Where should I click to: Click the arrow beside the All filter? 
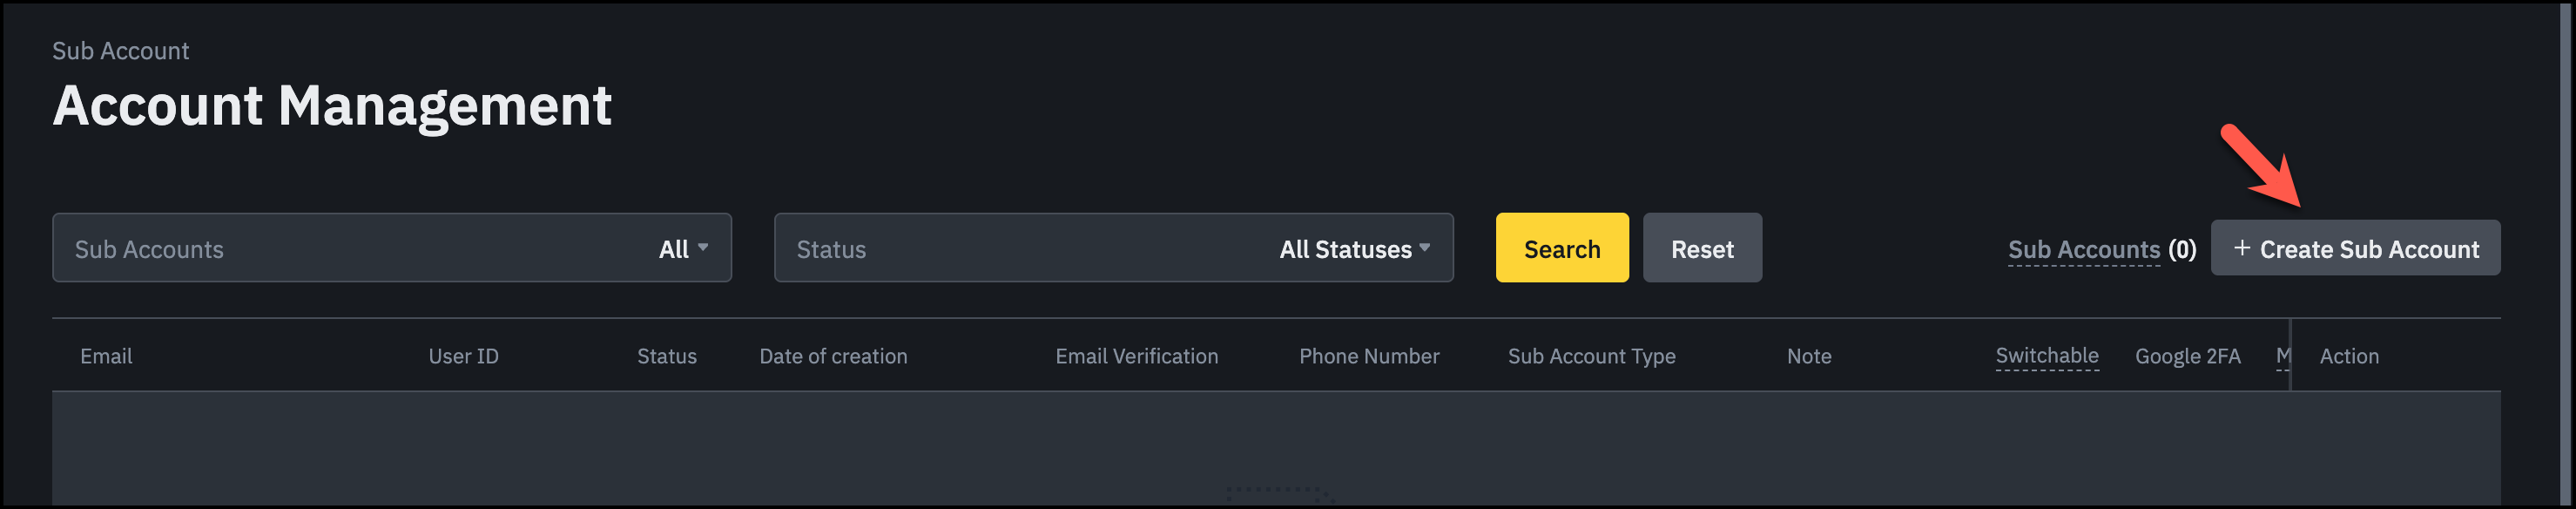click(x=703, y=248)
